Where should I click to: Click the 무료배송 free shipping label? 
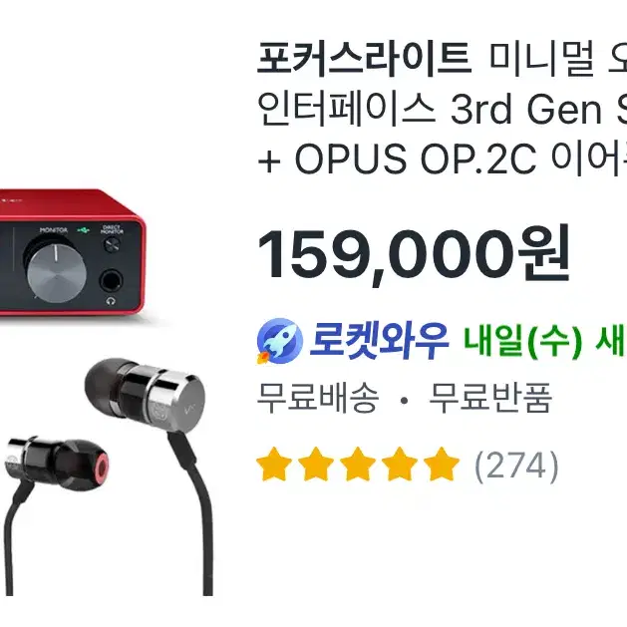(x=318, y=397)
